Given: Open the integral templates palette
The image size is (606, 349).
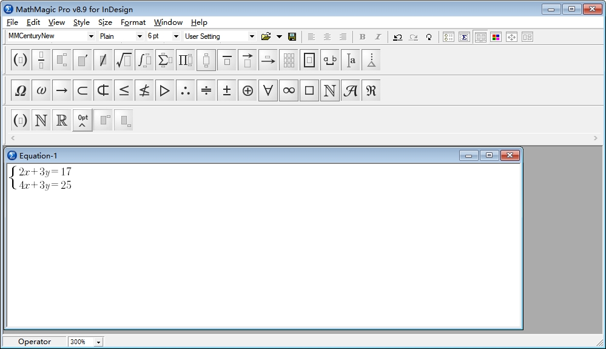Looking at the screenshot, I should pos(144,60).
